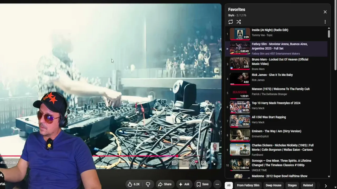The height and width of the screenshot is (189, 337).
Task: Enter fullscreen video mode
Action: (x=213, y=163)
